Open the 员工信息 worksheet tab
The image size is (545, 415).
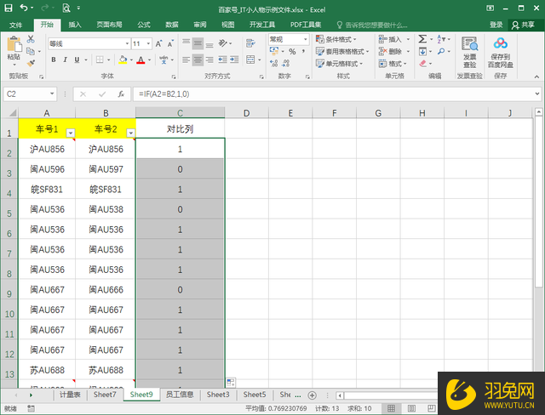point(180,395)
